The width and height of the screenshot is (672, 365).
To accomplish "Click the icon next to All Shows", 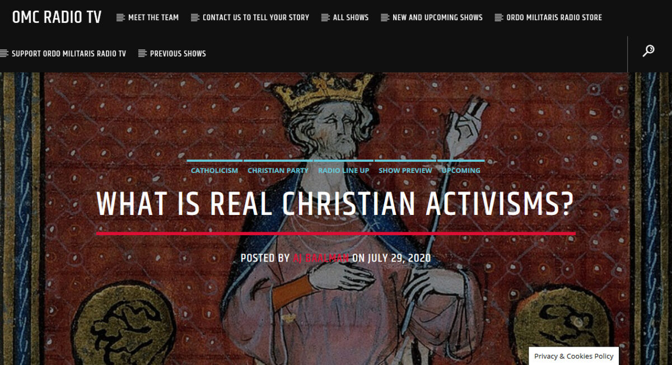I will coord(325,18).
